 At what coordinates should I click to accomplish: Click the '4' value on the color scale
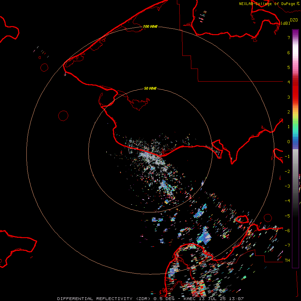point(289,82)
